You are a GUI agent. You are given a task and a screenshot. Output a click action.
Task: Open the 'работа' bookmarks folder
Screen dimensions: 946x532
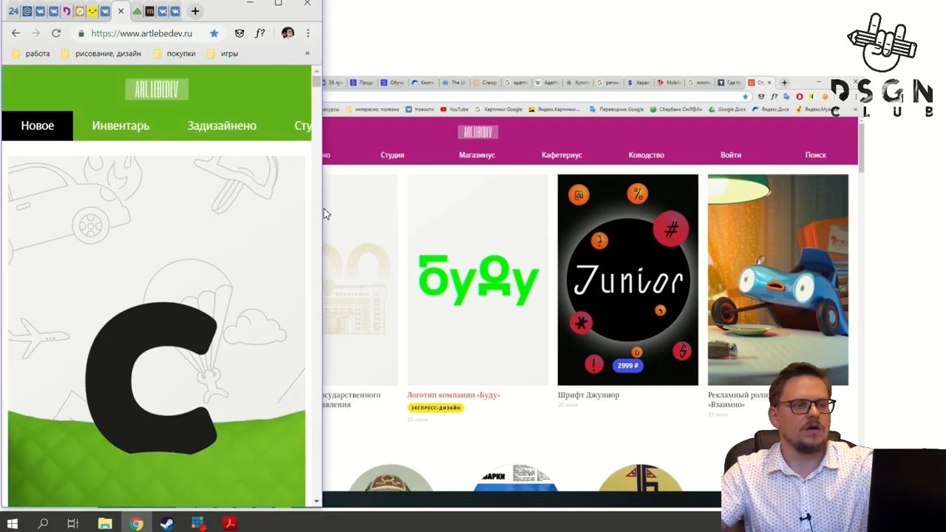(31, 53)
